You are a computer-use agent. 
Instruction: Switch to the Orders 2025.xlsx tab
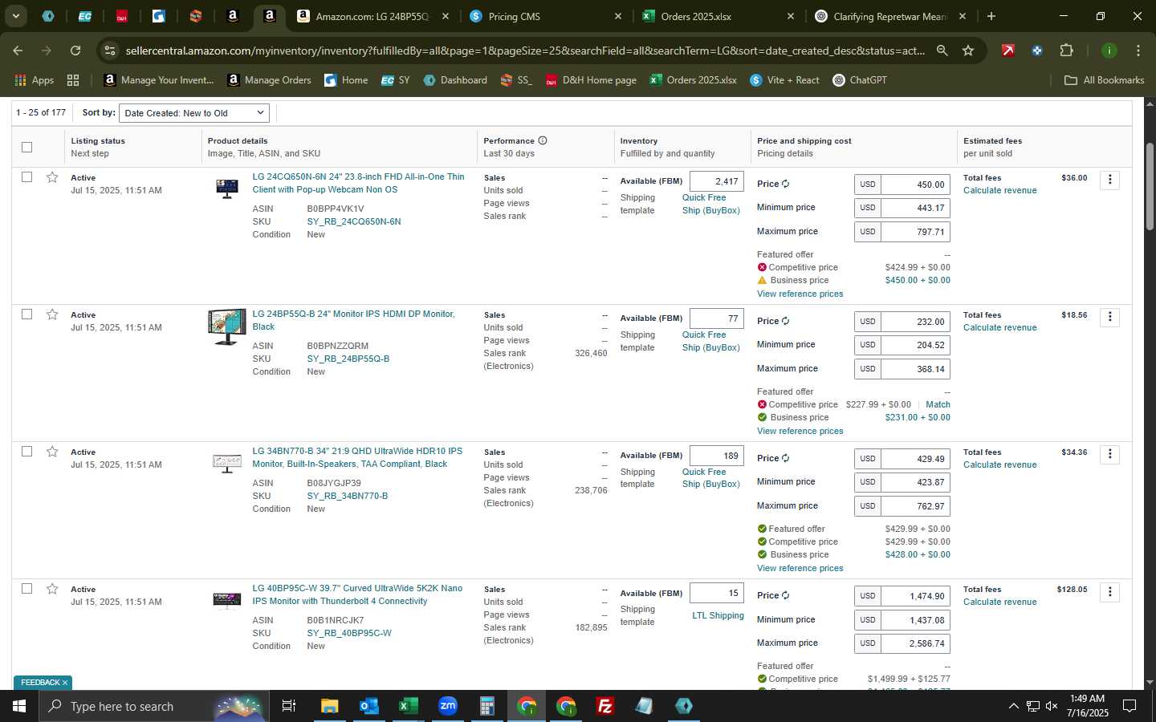[717, 16]
